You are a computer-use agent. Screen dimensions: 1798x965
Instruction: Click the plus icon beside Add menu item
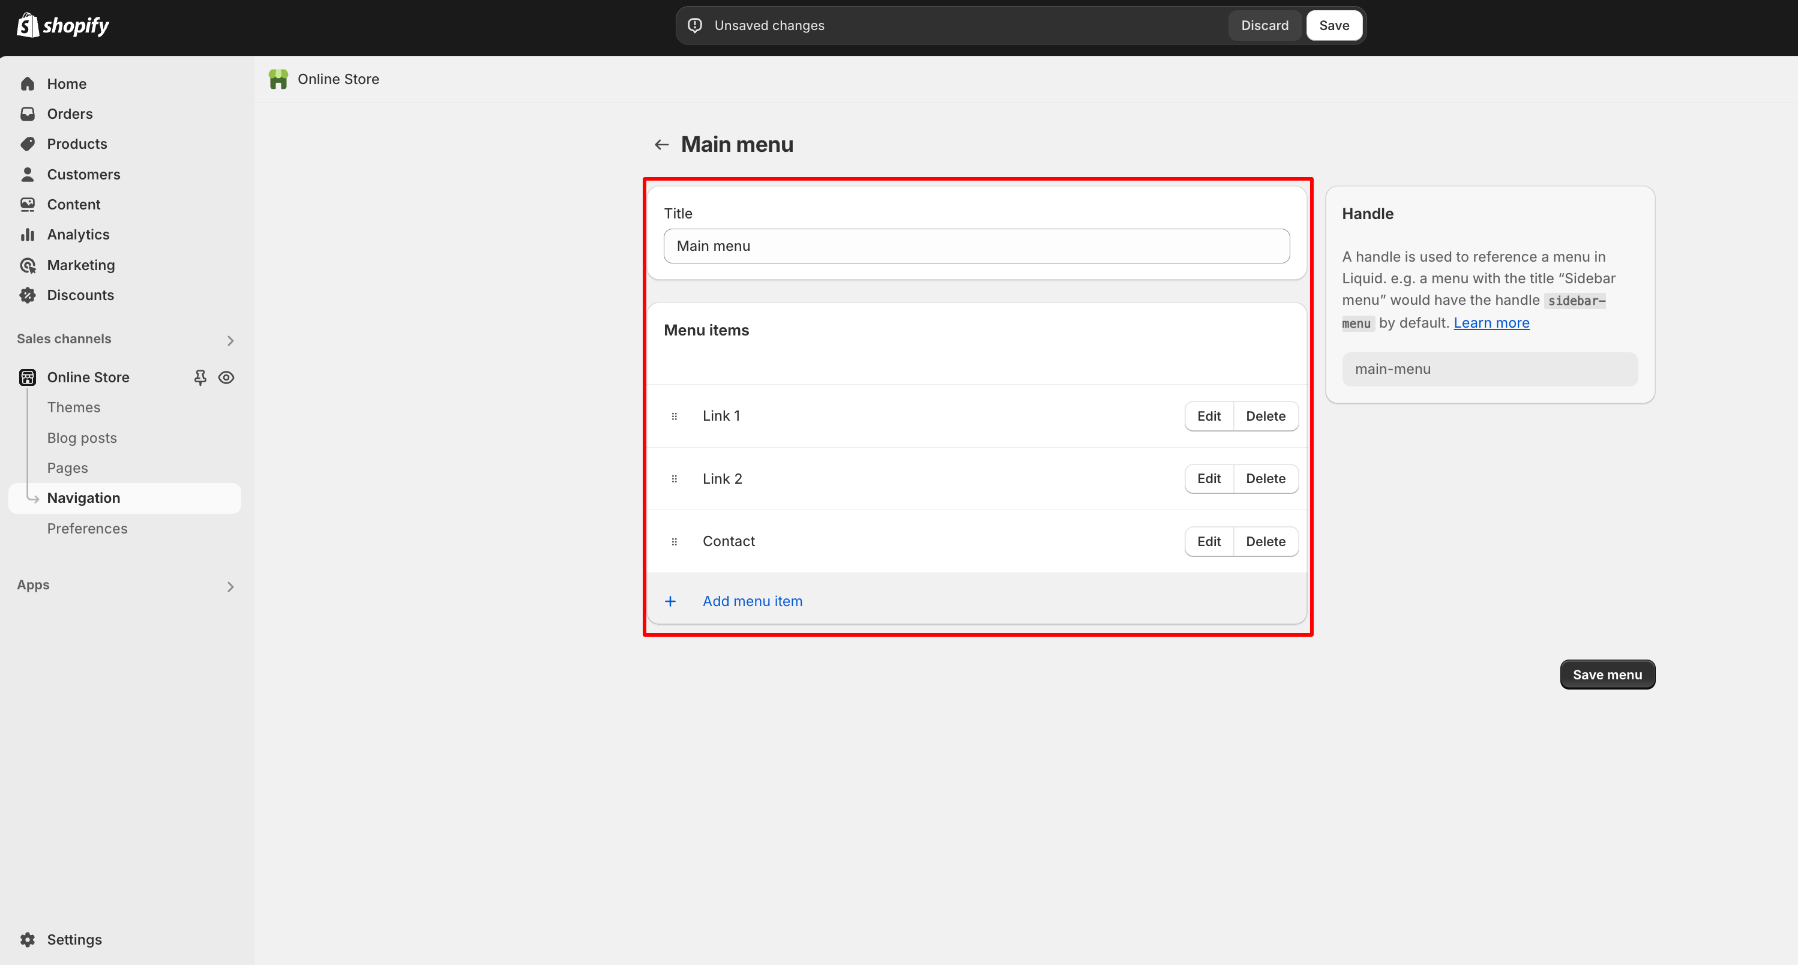coord(670,601)
